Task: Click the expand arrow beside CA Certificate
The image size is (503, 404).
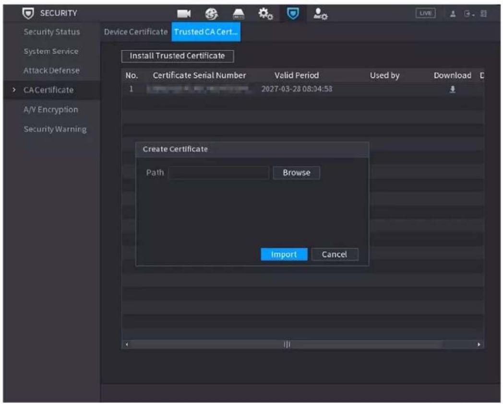Action: [14, 90]
